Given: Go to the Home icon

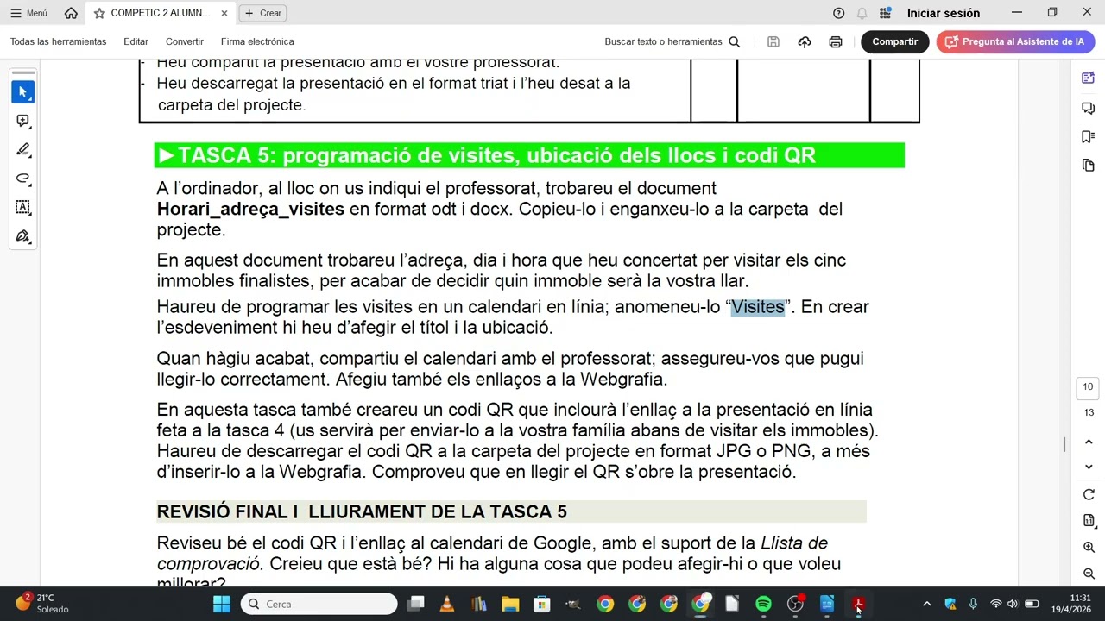Looking at the screenshot, I should [x=71, y=13].
